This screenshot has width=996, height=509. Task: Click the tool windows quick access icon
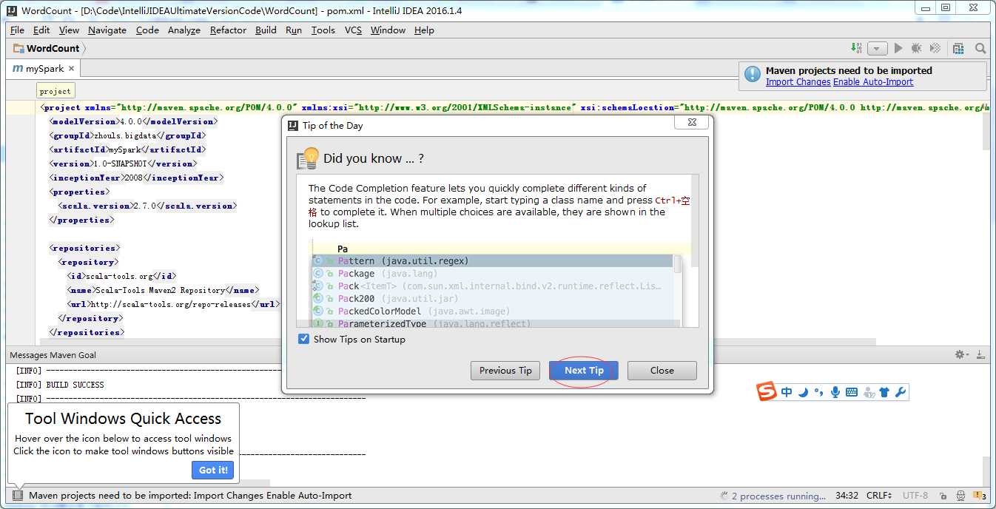[x=18, y=495]
